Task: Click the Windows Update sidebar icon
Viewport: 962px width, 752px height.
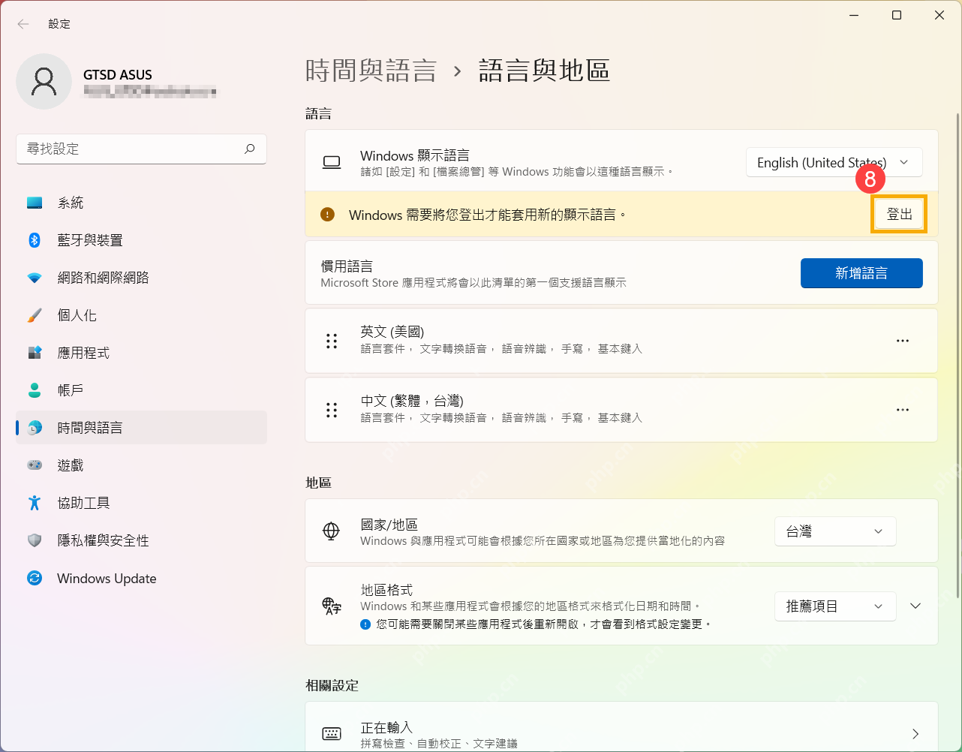Action: pyautogui.click(x=35, y=578)
